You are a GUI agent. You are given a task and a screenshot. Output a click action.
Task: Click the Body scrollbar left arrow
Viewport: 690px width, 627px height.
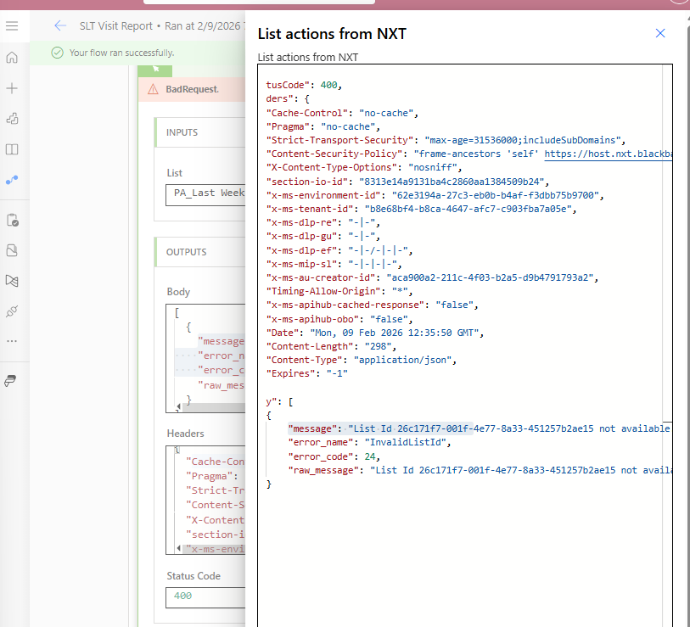pos(178,406)
